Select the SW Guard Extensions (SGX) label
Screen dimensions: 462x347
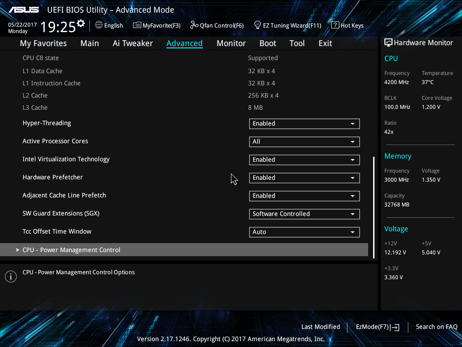(x=61, y=213)
